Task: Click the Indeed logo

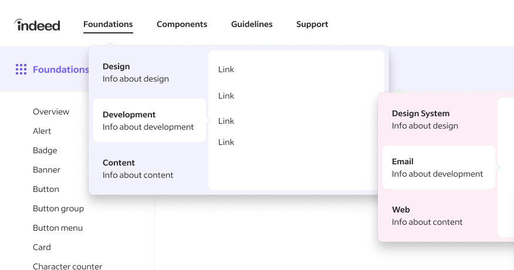Action: coord(37,25)
